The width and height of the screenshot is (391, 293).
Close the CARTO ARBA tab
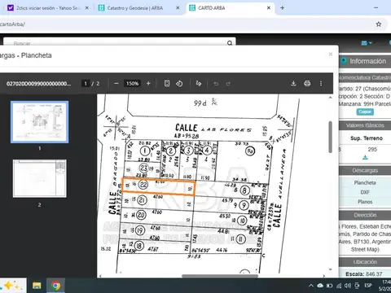(269, 8)
